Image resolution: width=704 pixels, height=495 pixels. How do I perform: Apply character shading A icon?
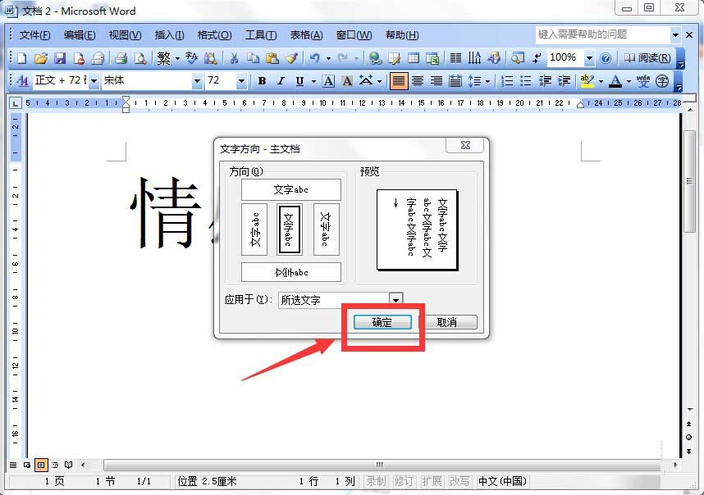(x=347, y=80)
